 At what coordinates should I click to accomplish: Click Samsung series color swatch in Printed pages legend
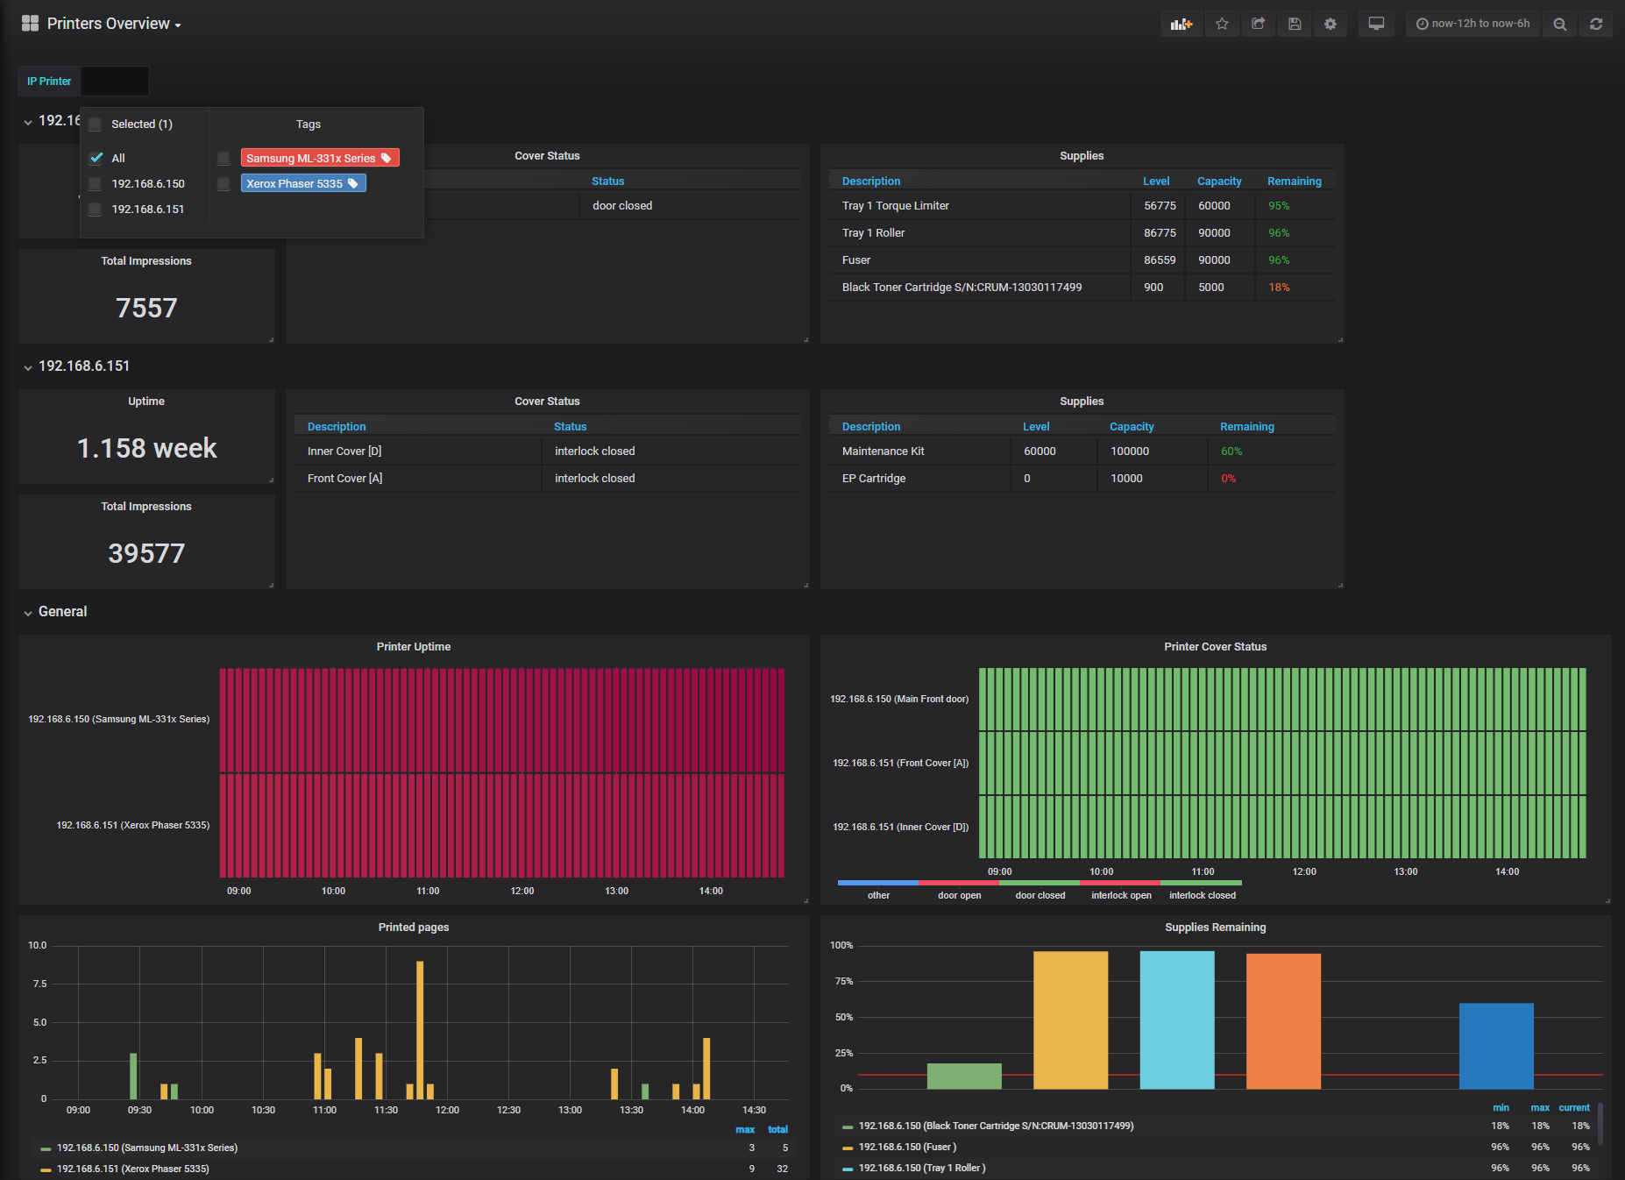(x=46, y=1148)
